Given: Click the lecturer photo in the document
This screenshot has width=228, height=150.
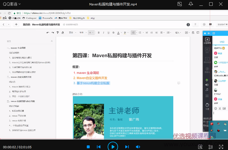Looking at the screenshot, I should 89,121.
